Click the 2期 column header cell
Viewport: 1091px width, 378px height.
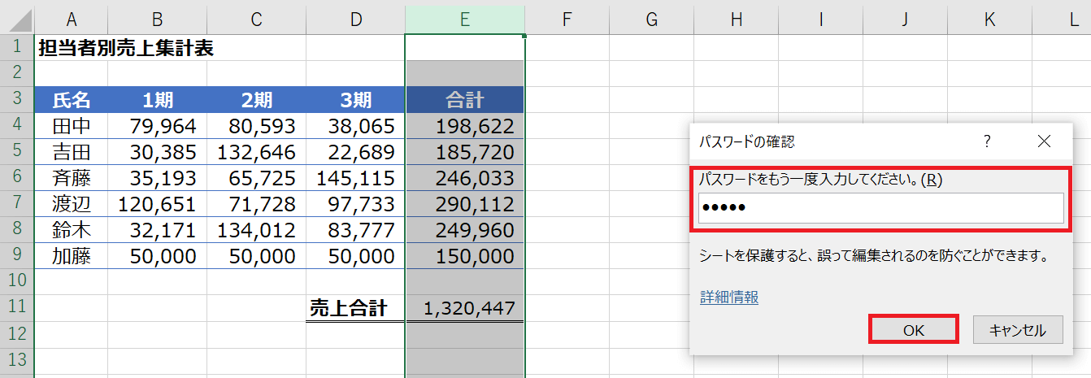pos(256,100)
